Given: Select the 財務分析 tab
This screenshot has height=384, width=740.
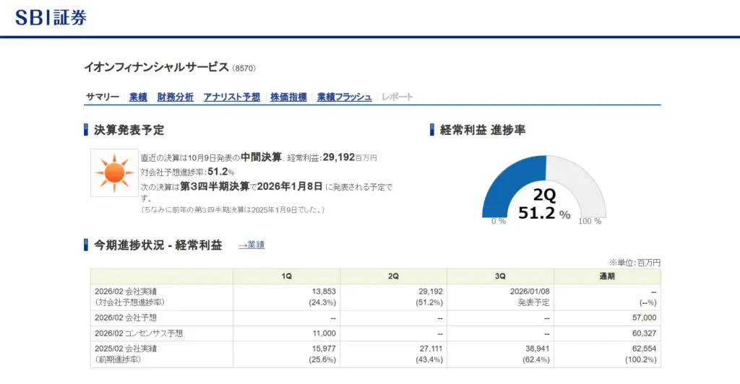Looking at the screenshot, I should click(x=175, y=97).
